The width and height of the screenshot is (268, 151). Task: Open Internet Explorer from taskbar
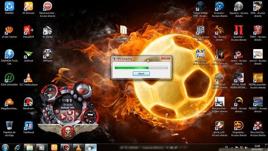(x=18, y=147)
